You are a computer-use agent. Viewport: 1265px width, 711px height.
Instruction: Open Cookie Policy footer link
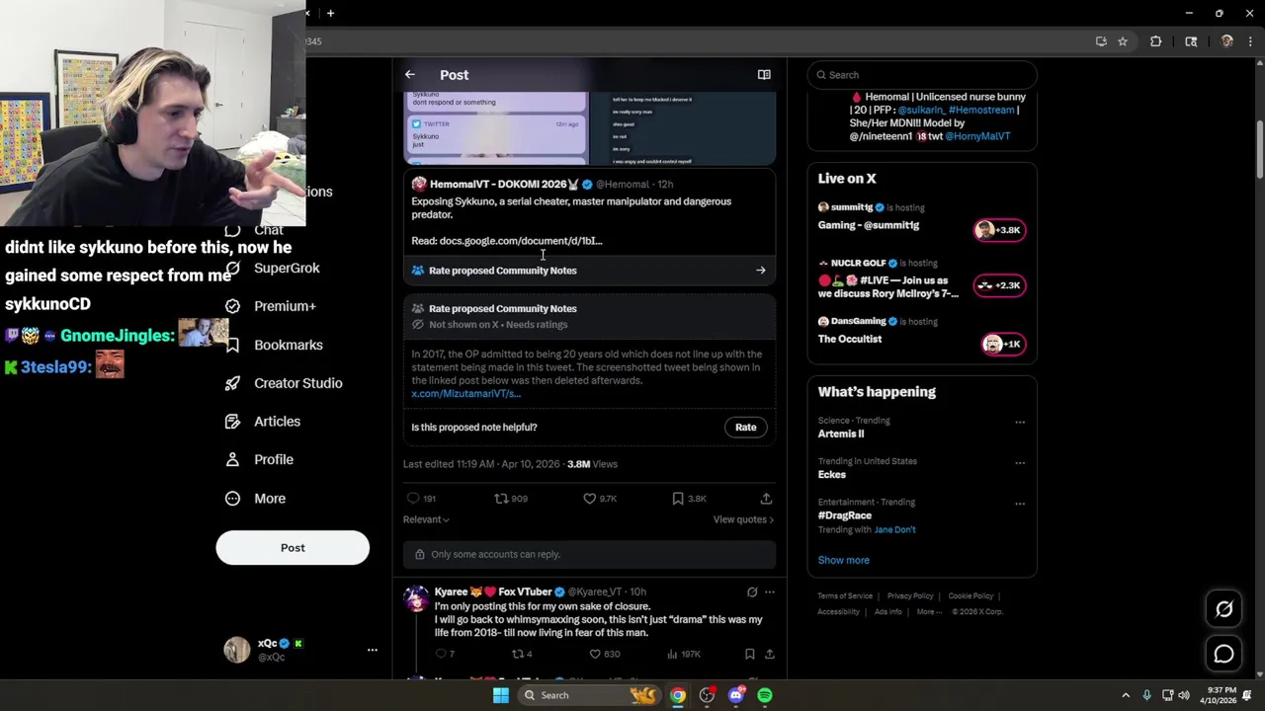click(970, 596)
